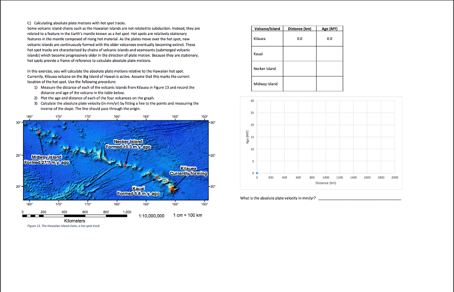454x292 pixels.
Task: Click the Kauai Formed 5.8 m.y. label
Action: (138, 191)
